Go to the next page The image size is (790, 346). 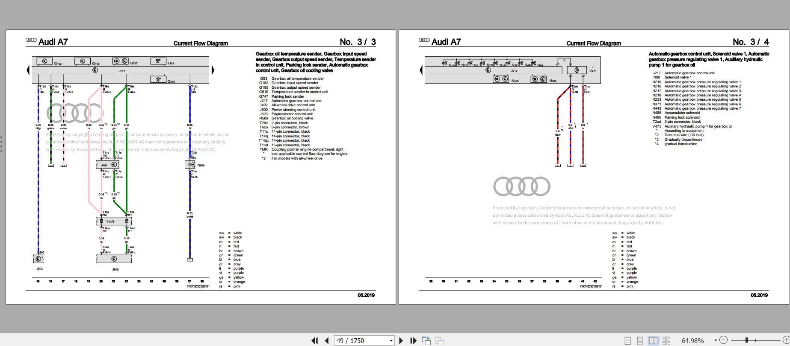[401, 340]
